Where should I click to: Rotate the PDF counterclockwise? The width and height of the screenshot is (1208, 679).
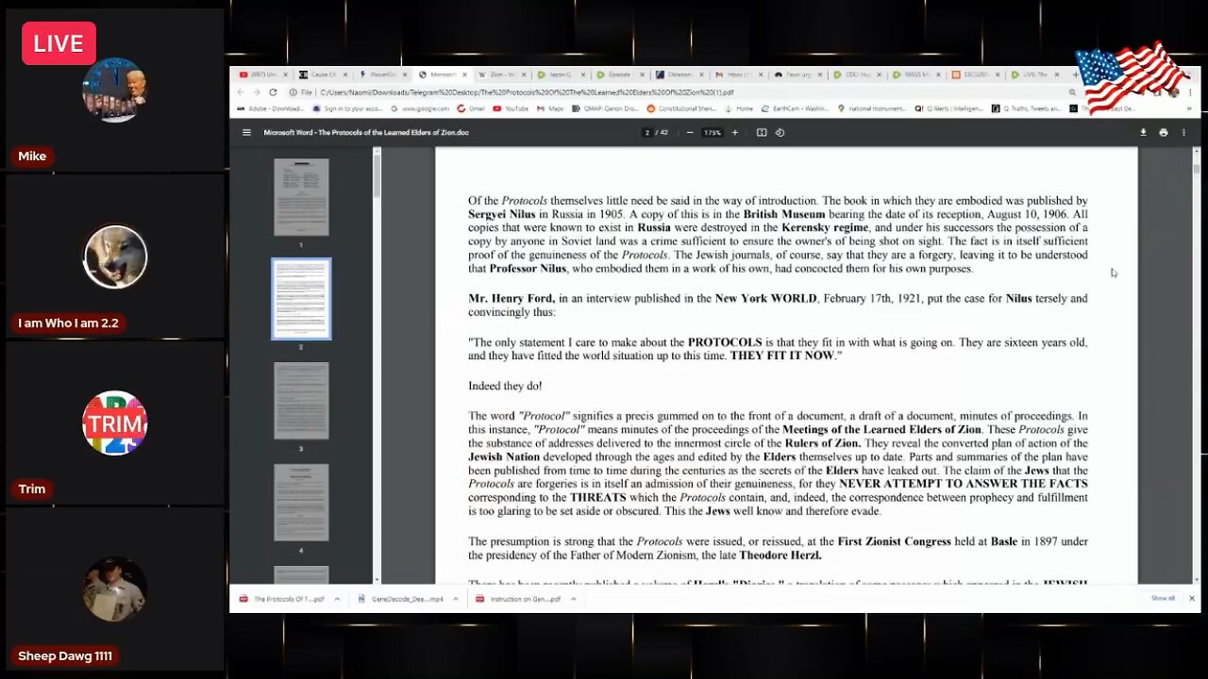pyautogui.click(x=780, y=132)
